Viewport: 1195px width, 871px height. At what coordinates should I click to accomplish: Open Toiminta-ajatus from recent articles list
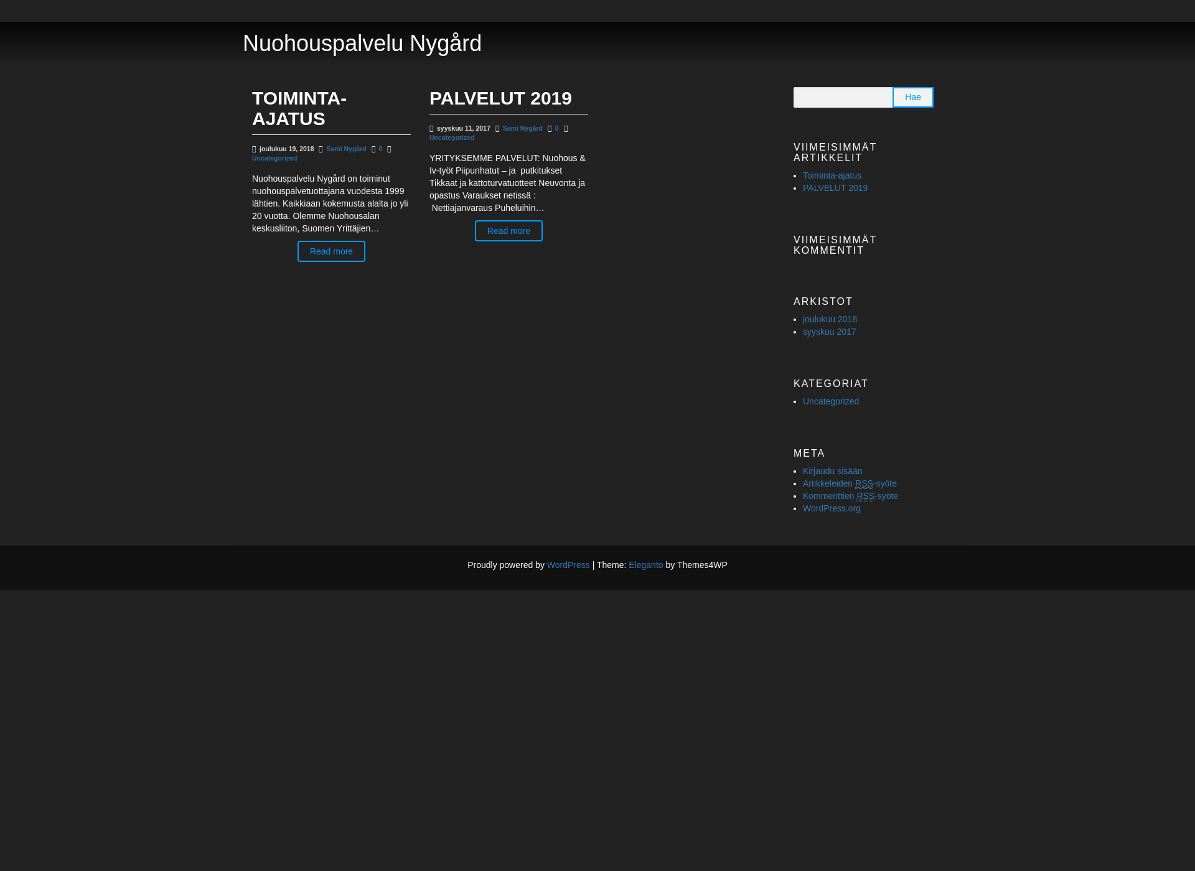[832, 175]
